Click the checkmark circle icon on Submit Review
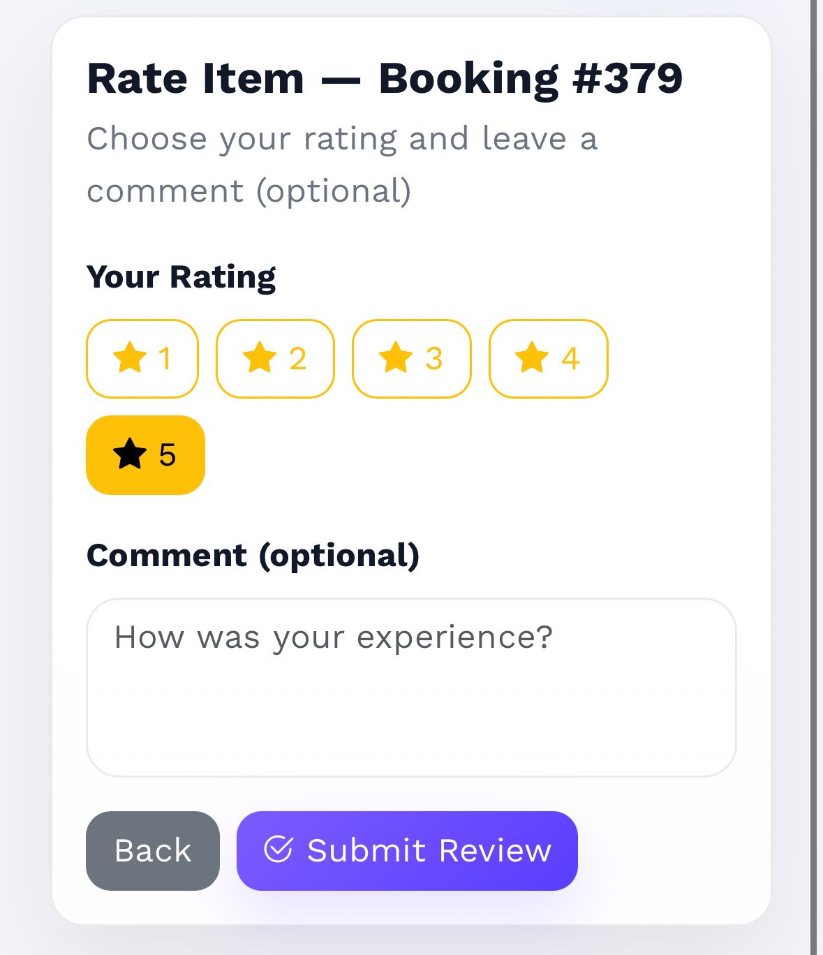The height and width of the screenshot is (955, 823). 278,850
